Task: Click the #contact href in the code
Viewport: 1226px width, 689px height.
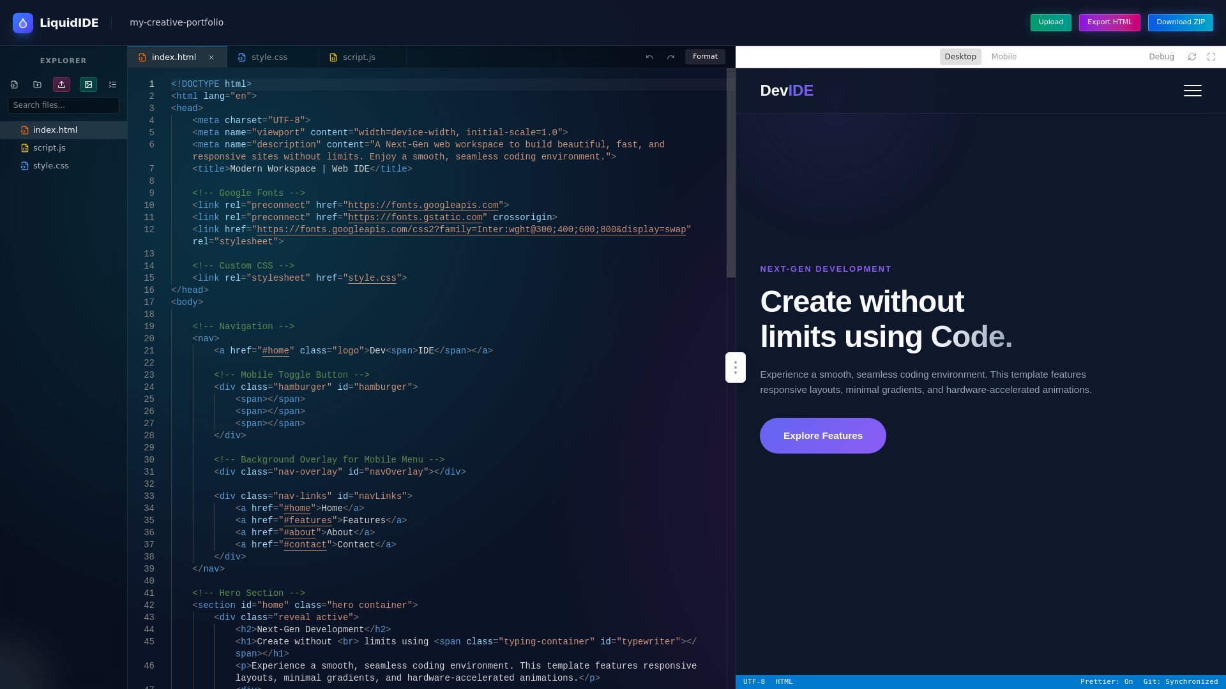Action: click(x=305, y=545)
